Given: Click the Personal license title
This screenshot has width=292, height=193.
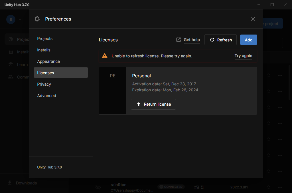Looking at the screenshot, I should (141, 76).
